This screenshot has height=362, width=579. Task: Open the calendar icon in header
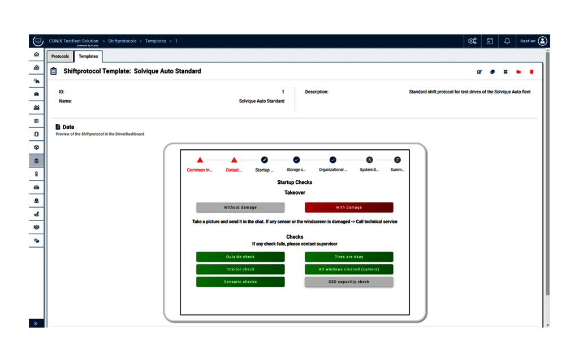pyautogui.click(x=490, y=41)
